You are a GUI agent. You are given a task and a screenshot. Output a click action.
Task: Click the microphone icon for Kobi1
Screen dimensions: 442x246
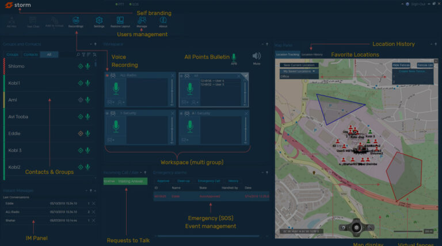(88, 83)
